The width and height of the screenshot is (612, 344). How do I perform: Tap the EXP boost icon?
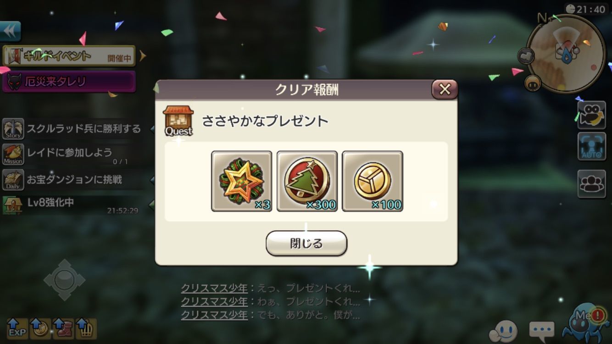[17, 328]
